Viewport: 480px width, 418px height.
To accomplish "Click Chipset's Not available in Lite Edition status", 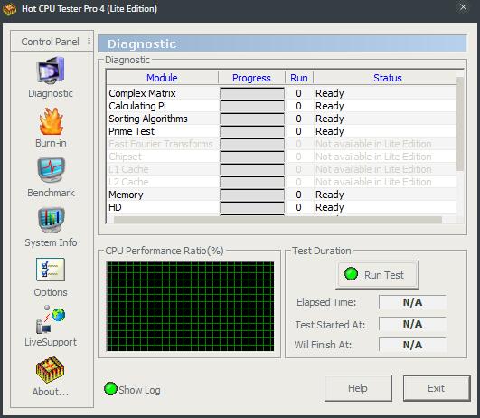I will pos(373,157).
